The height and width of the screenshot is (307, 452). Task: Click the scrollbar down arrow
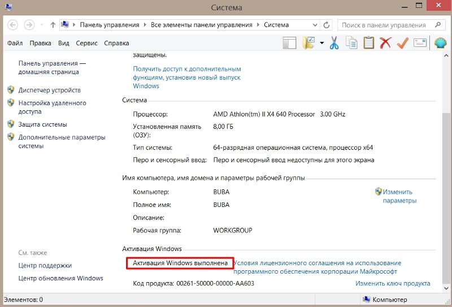(446, 288)
